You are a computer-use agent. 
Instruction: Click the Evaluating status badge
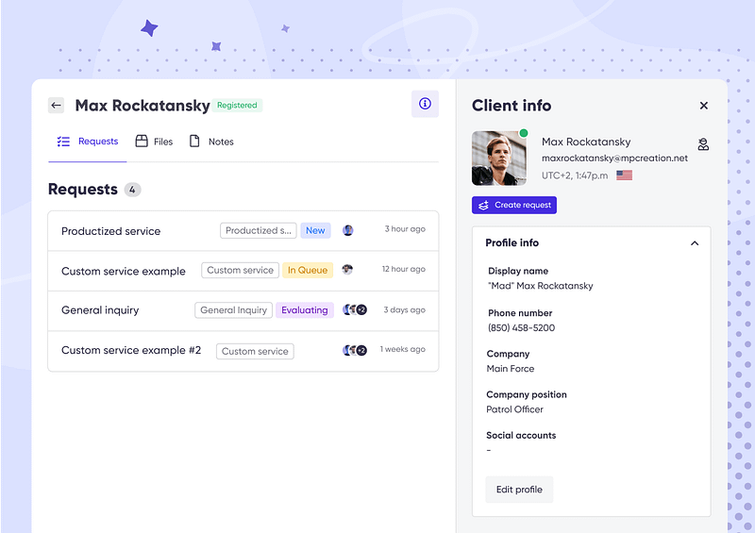(x=305, y=310)
